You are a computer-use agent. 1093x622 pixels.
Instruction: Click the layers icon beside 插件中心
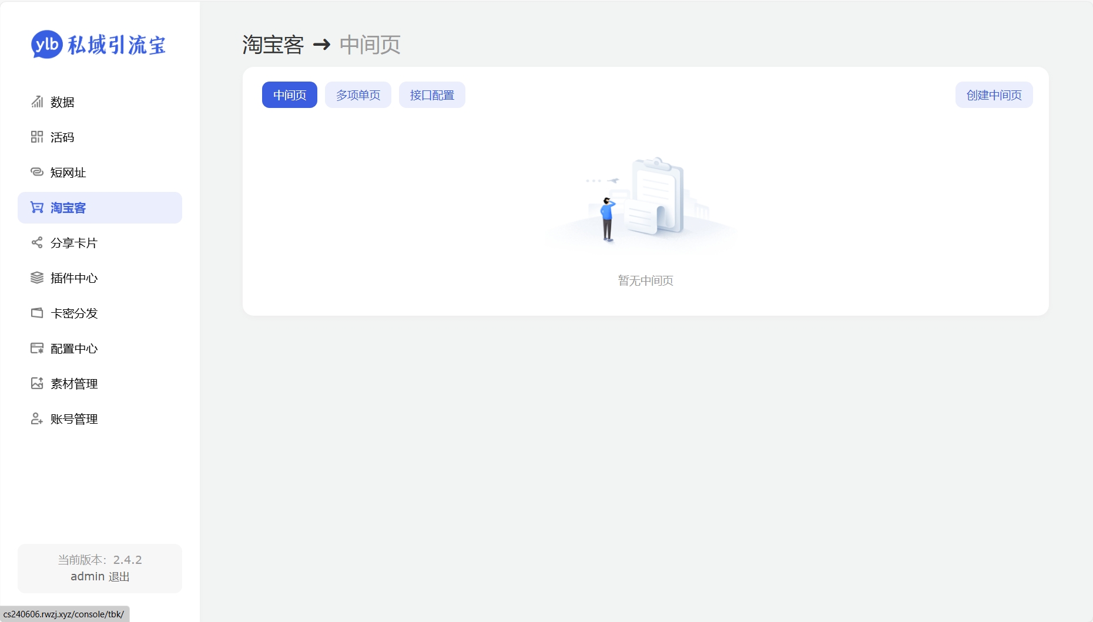click(37, 278)
